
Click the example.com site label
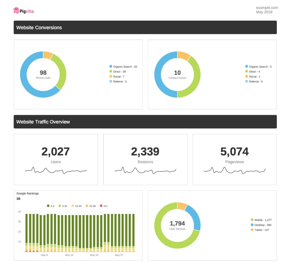[267, 8]
